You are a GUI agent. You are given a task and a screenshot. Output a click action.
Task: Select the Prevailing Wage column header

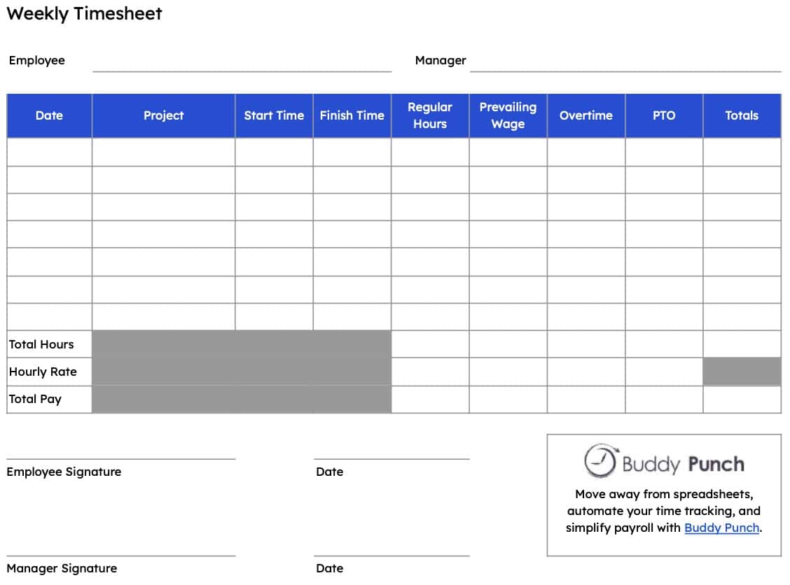pos(508,115)
